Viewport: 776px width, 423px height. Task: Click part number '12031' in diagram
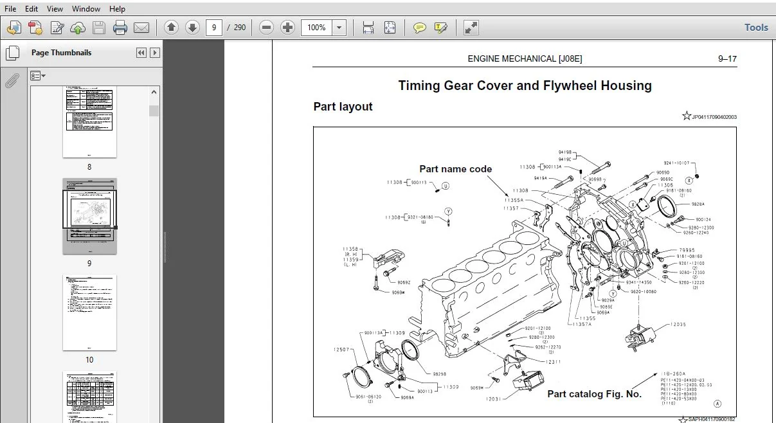493,399
